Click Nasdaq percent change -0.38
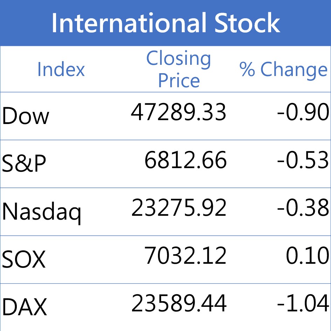Viewport: 331px width, 331px height. tap(303, 208)
